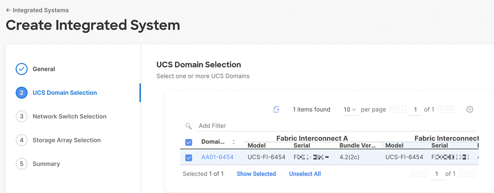Click the Fabric Interconnect A Model header

pyautogui.click(x=256, y=145)
